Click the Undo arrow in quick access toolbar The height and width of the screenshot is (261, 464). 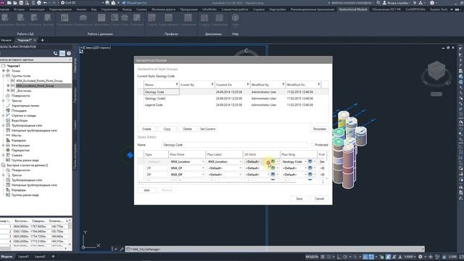coord(45,3)
